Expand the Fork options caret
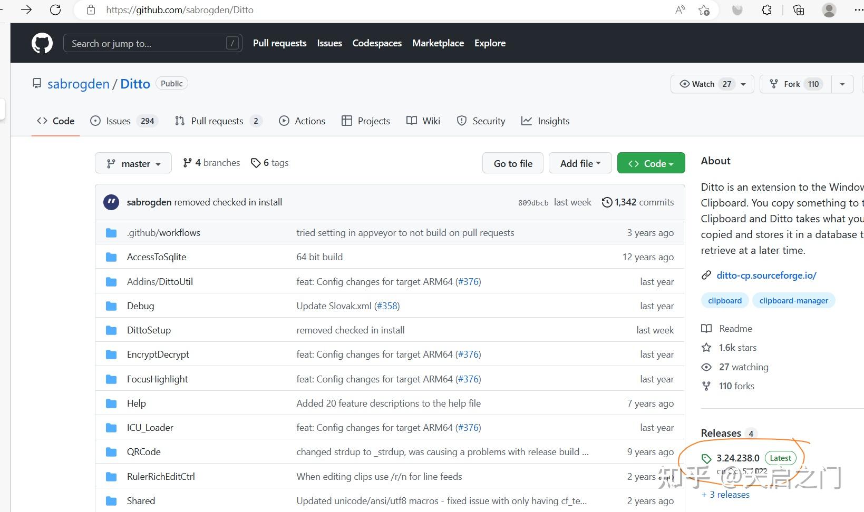The height and width of the screenshot is (512, 864). (842, 84)
